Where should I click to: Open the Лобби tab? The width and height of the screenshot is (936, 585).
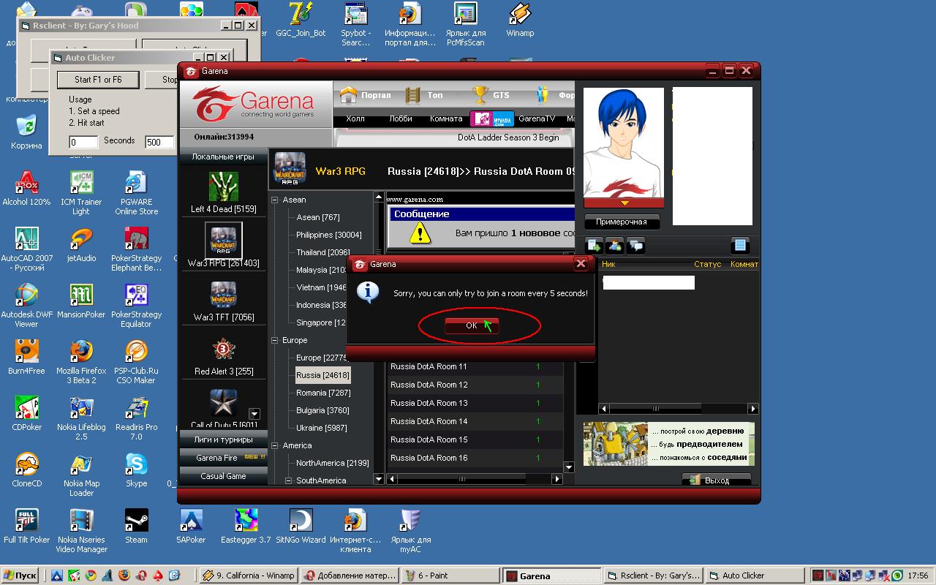click(x=401, y=118)
